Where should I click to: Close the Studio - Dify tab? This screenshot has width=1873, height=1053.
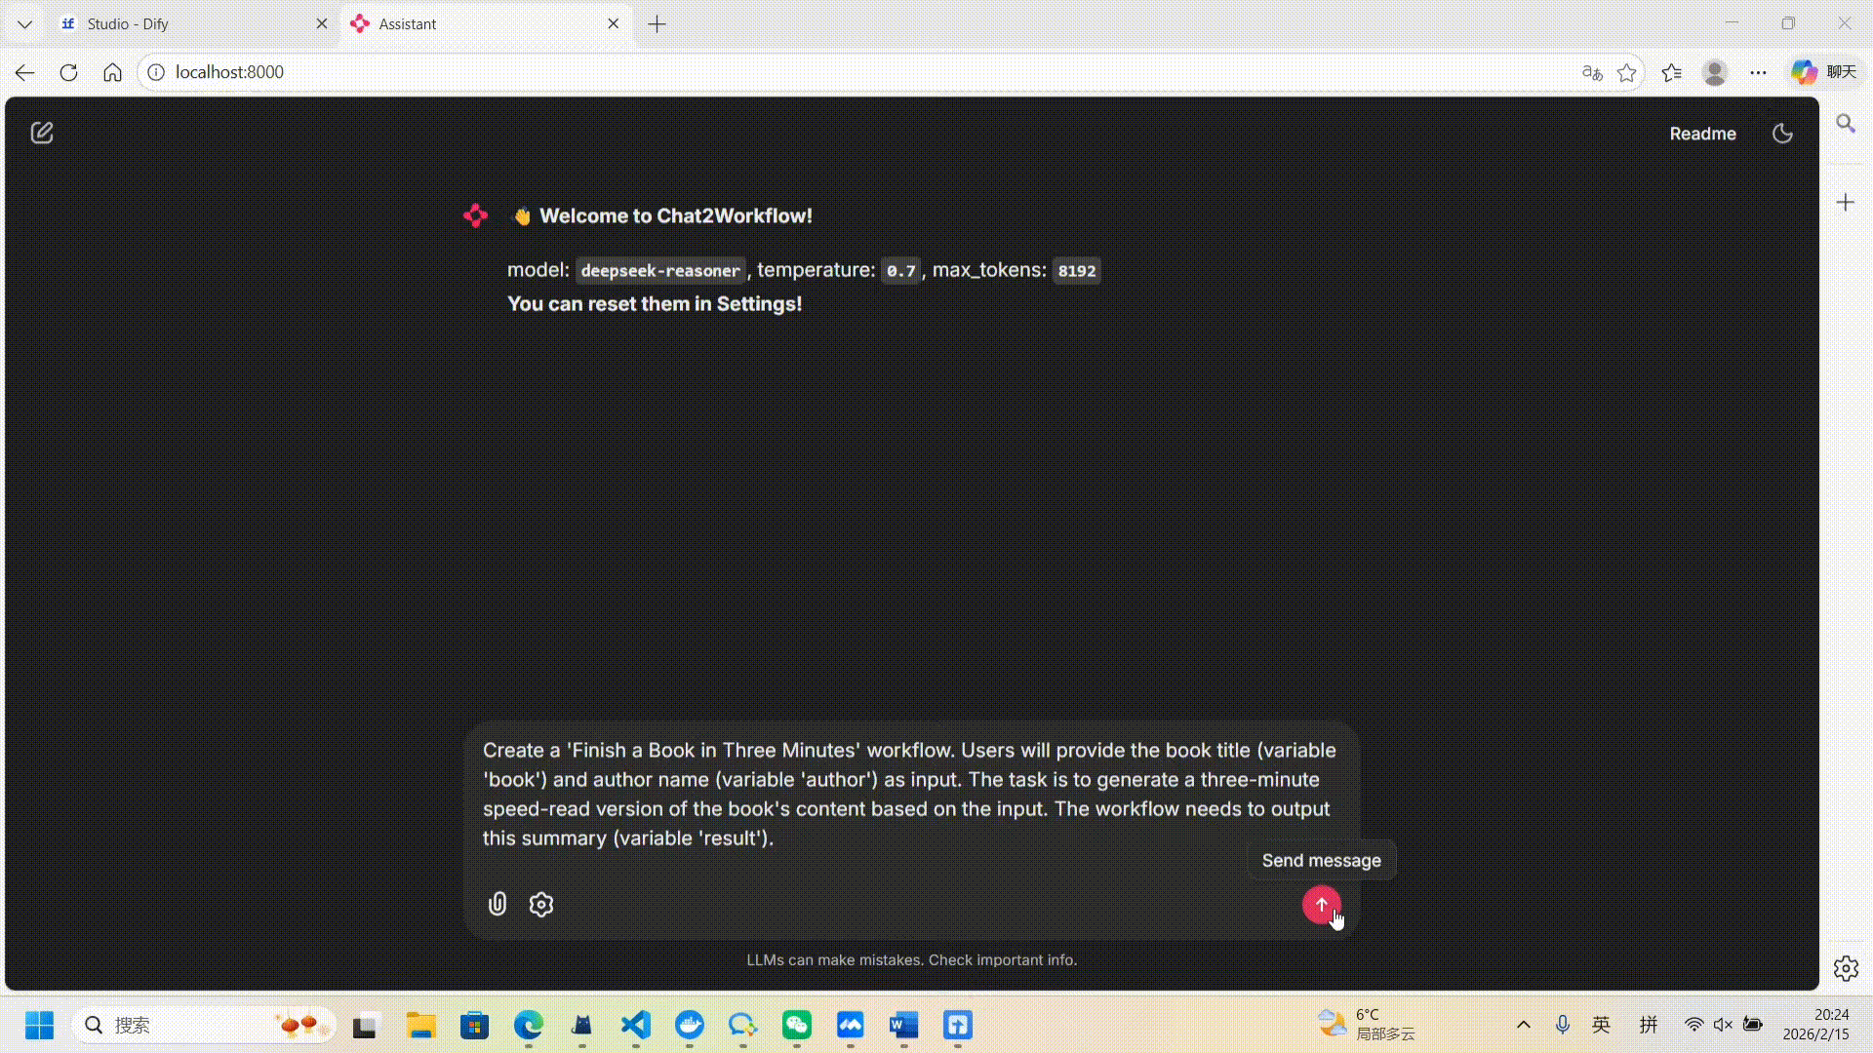coord(322,23)
